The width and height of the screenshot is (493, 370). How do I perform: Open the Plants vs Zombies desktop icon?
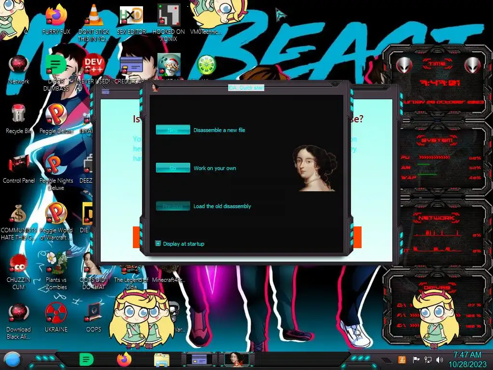56,263
